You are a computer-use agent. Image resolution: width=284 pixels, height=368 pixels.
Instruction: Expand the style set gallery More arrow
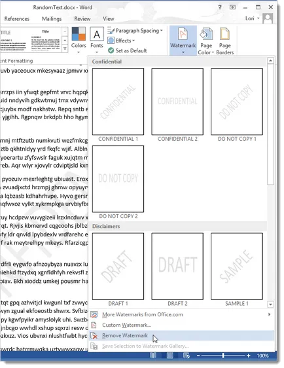(x=65, y=48)
